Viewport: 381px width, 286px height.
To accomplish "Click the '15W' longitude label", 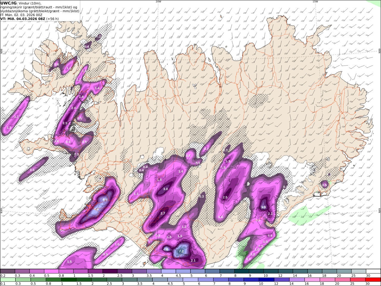I will 315,1.
